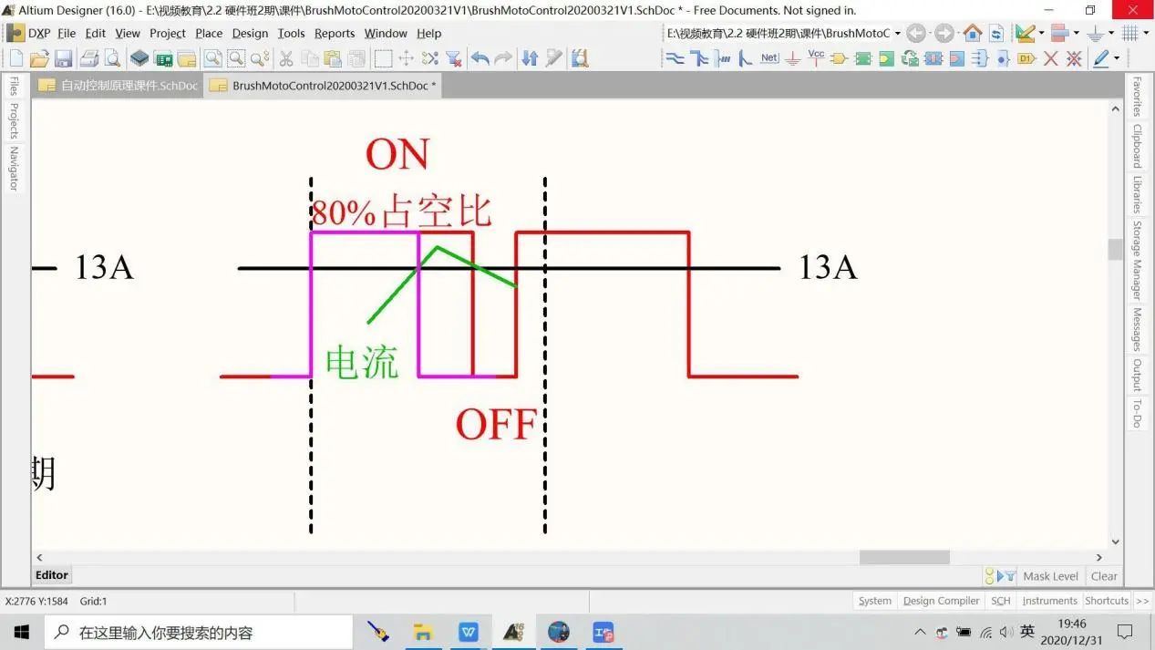The image size is (1155, 650).
Task: Click the Cut scissors icon
Action: pos(286,58)
